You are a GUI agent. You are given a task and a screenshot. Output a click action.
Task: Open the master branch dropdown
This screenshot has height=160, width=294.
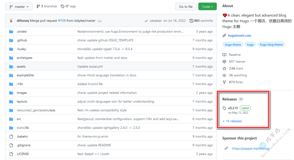click(19, 7)
